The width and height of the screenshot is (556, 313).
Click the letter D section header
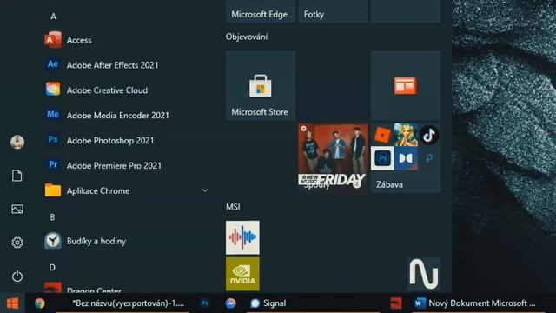coord(52,267)
